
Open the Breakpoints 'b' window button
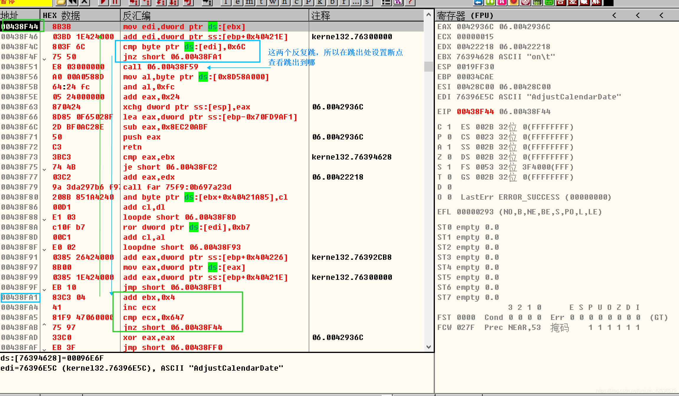click(x=332, y=2)
